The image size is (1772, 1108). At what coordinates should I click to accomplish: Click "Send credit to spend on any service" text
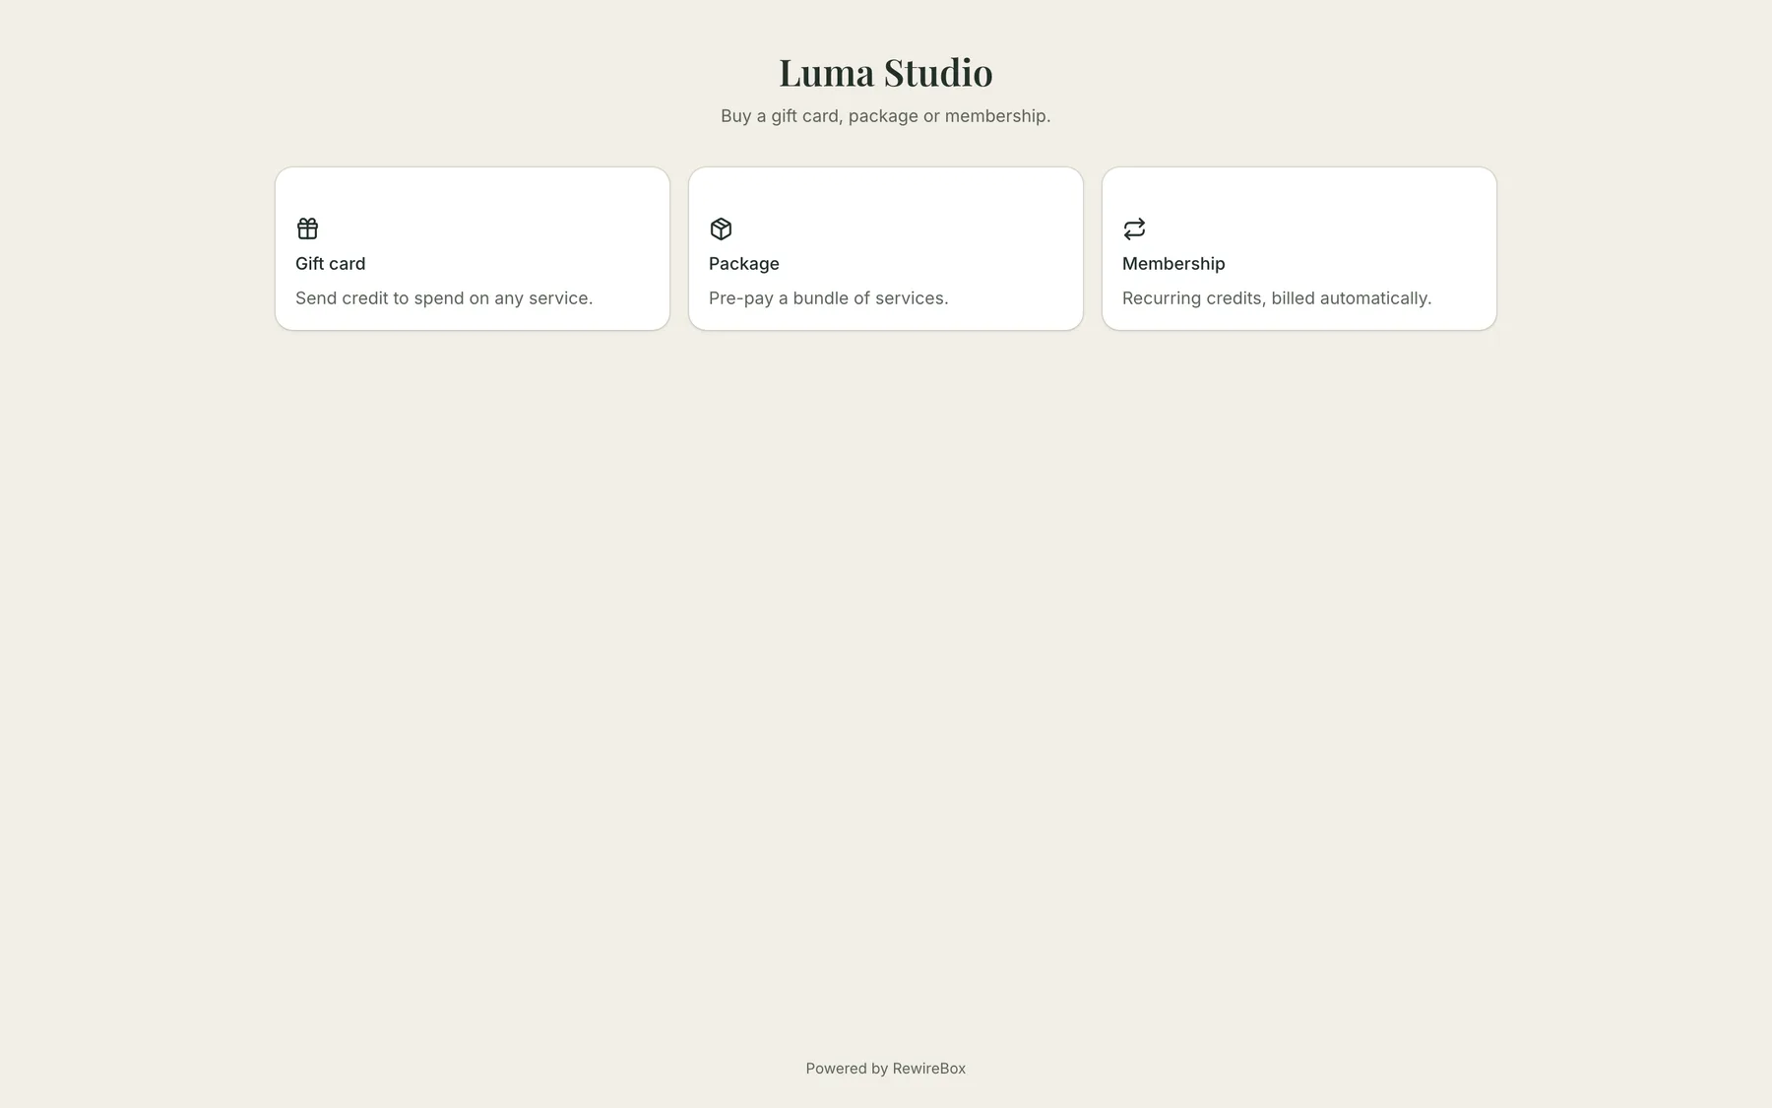pos(444,298)
